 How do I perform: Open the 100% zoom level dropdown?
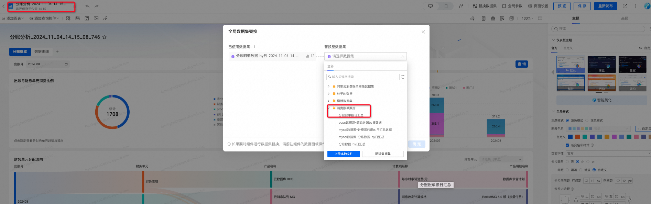(528, 19)
